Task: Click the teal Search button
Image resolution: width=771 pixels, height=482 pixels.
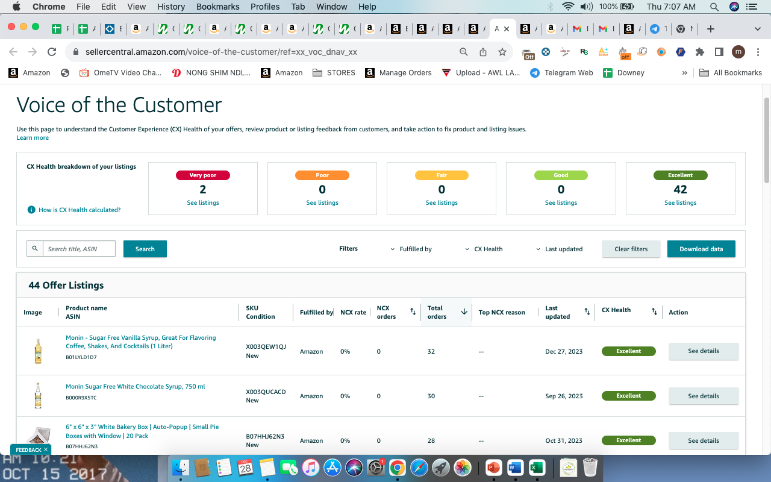Action: 145,249
